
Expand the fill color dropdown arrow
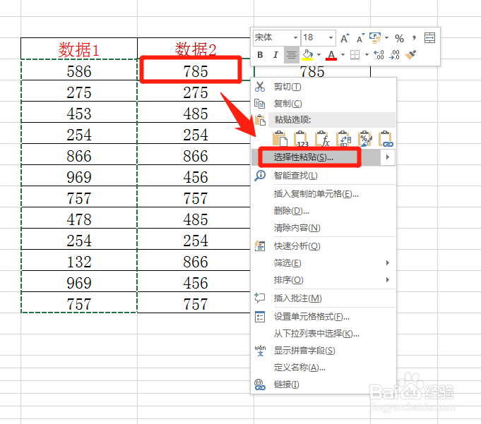(319, 55)
